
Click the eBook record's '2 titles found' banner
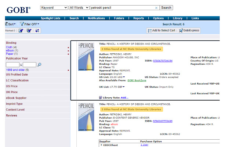[x=131, y=110]
